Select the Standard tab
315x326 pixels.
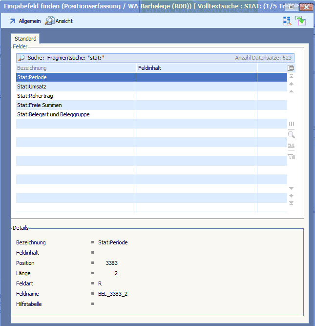click(x=25, y=39)
